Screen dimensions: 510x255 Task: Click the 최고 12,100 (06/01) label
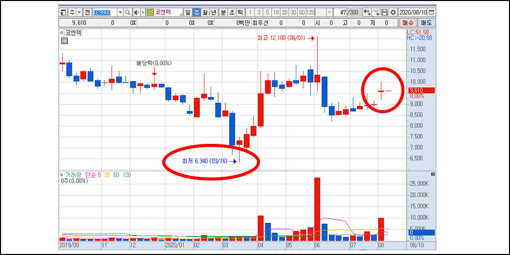(x=282, y=38)
